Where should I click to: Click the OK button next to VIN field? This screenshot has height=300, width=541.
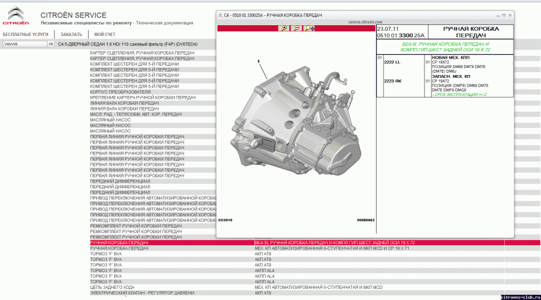[x=51, y=44]
